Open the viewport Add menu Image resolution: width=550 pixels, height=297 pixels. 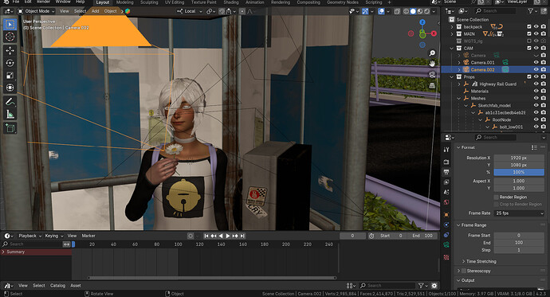point(95,11)
